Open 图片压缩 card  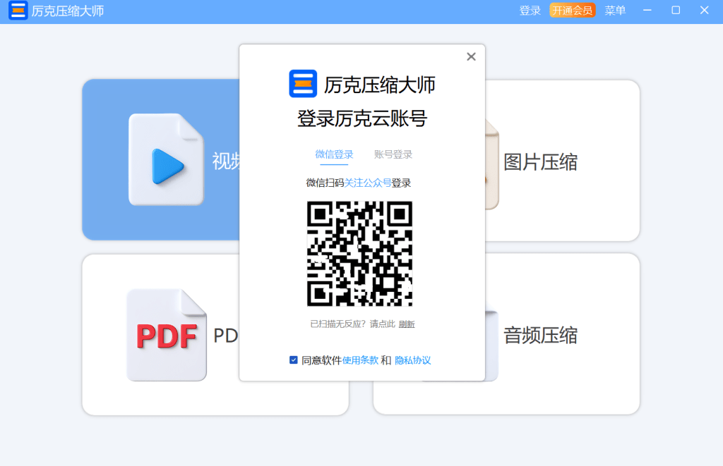[x=563, y=161]
